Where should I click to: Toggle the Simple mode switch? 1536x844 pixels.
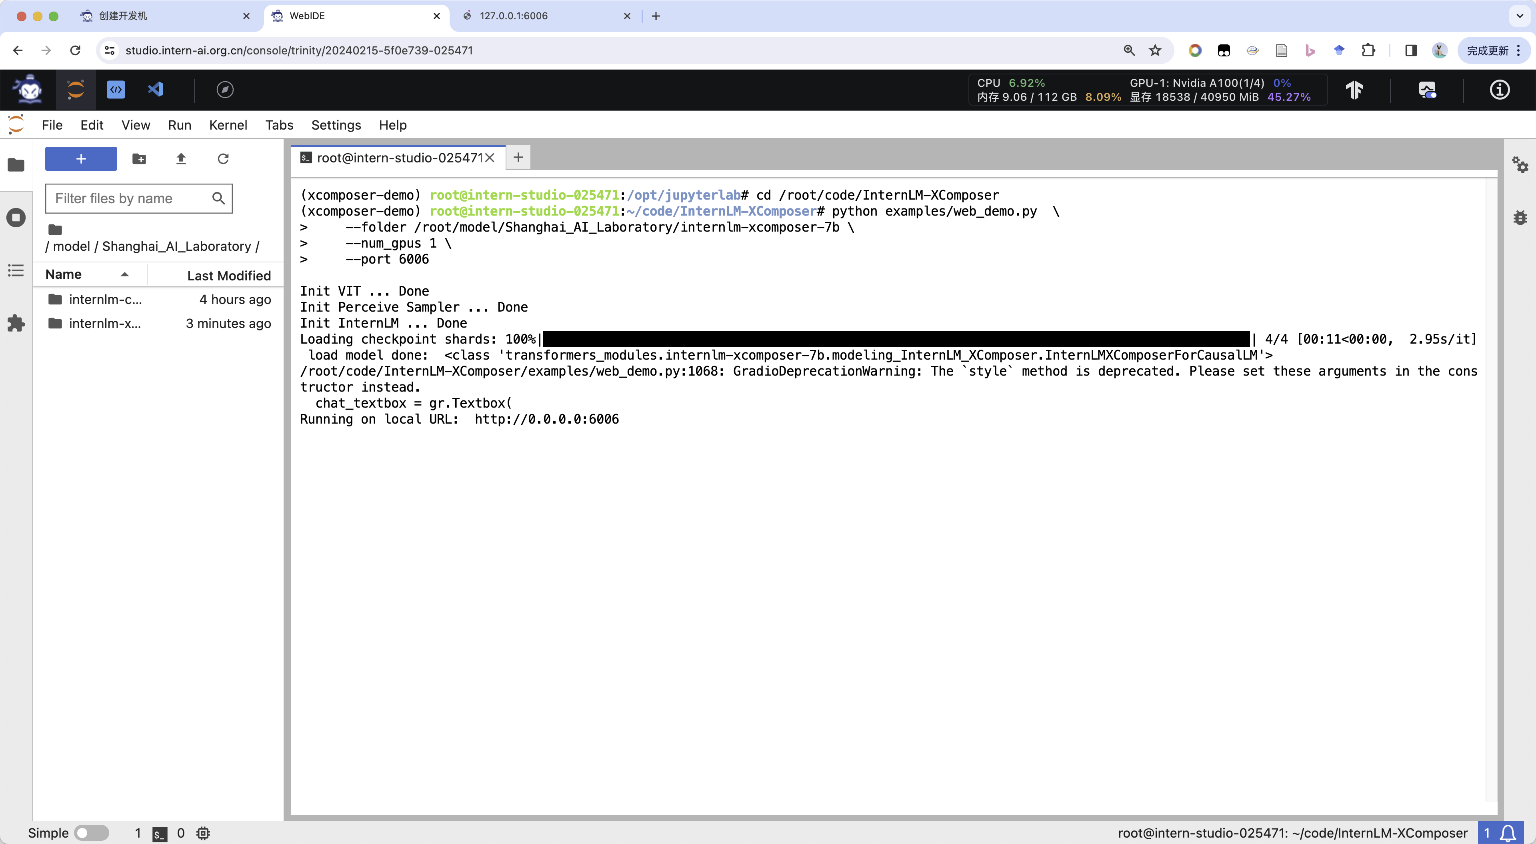[91, 833]
